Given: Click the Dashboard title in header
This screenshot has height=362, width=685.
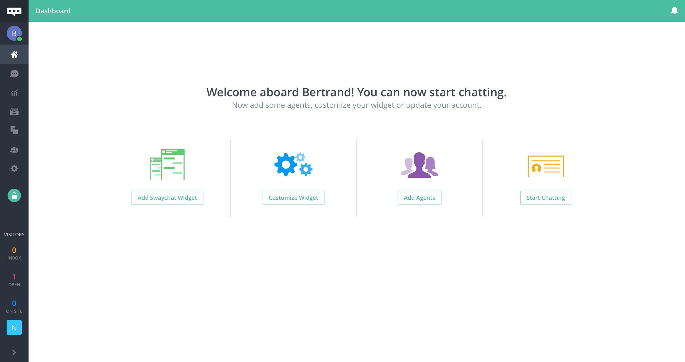Looking at the screenshot, I should click(x=53, y=11).
